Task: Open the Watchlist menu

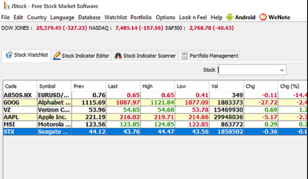Action: tap(115, 17)
